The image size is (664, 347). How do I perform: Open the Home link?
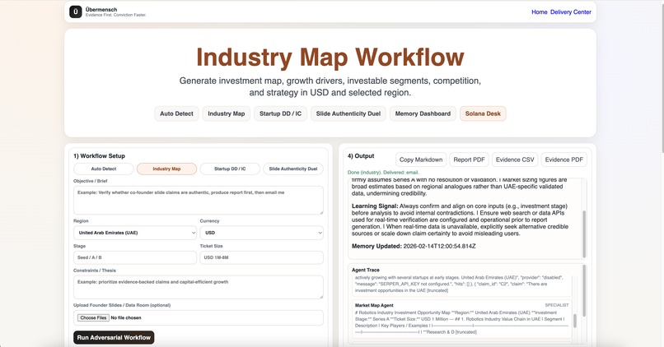point(539,12)
